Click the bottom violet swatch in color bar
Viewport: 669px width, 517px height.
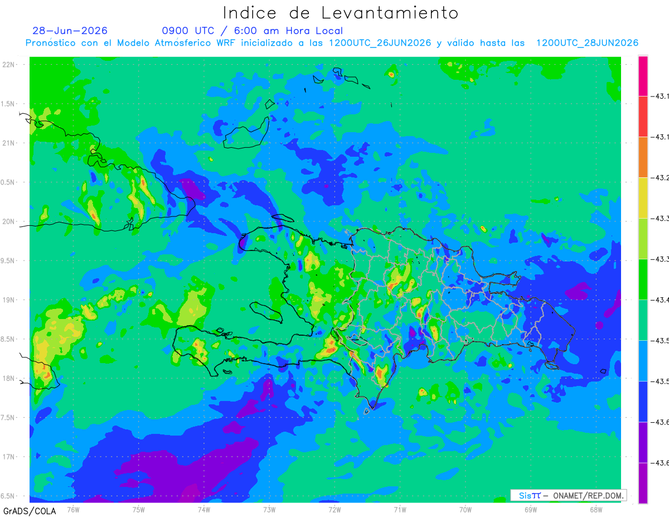click(643, 483)
